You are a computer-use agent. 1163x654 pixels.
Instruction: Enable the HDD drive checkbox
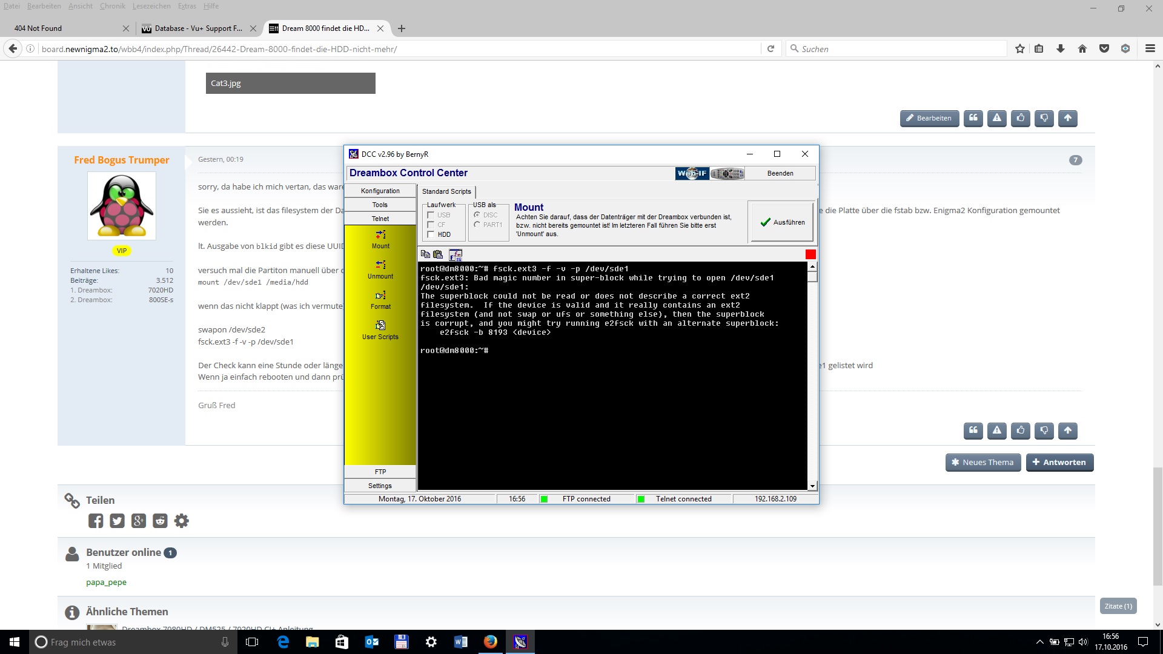431,234
